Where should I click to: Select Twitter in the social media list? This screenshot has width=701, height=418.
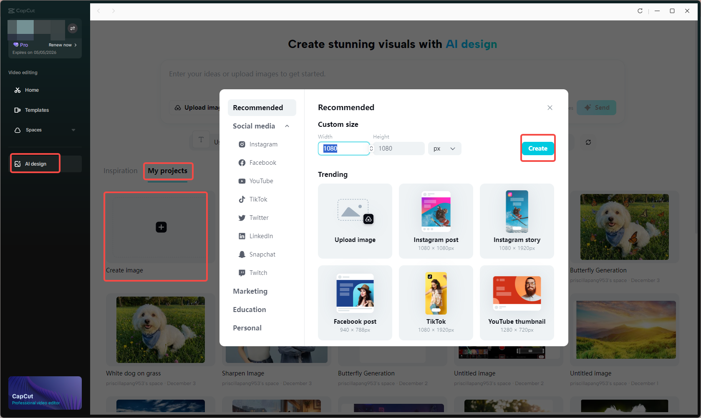[258, 217]
